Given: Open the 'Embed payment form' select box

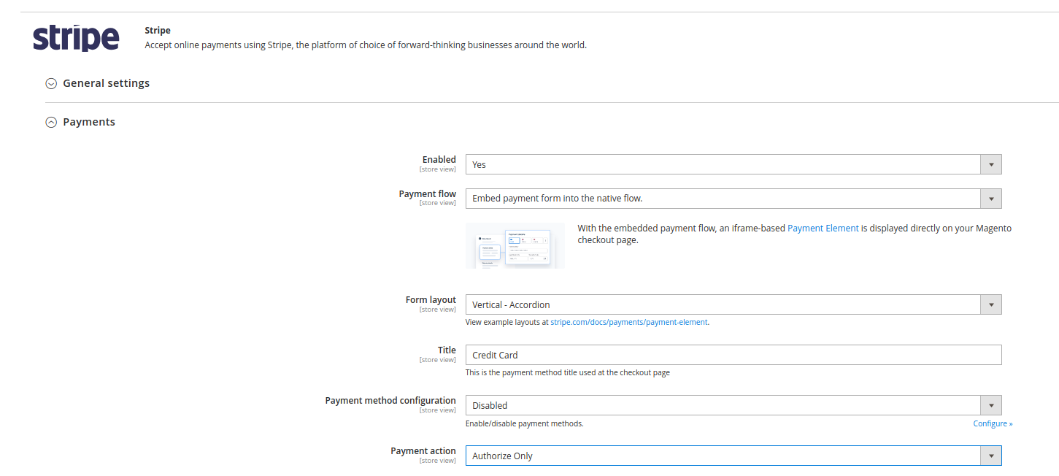Looking at the screenshot, I should pos(723,199).
